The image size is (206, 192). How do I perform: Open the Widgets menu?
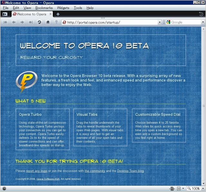(x=63, y=8)
